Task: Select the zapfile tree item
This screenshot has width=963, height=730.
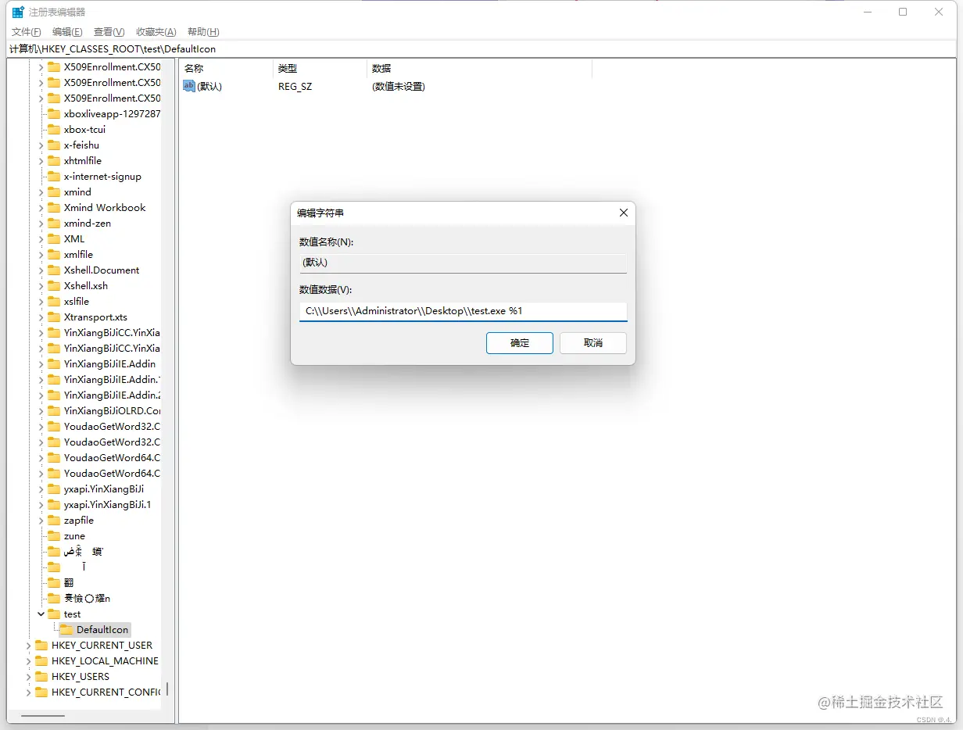Action: (79, 521)
